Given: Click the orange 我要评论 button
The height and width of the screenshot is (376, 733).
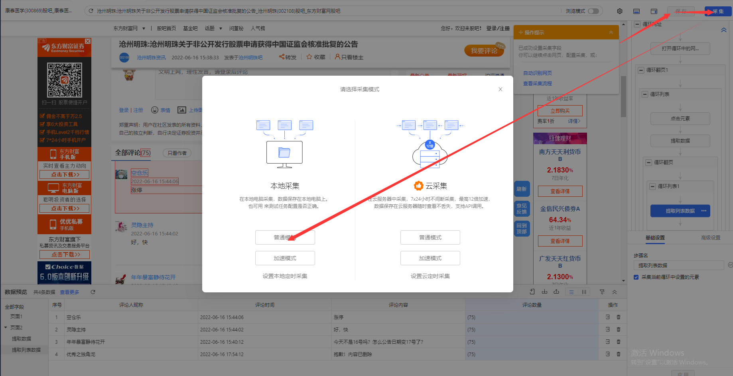Looking at the screenshot, I should coord(484,51).
